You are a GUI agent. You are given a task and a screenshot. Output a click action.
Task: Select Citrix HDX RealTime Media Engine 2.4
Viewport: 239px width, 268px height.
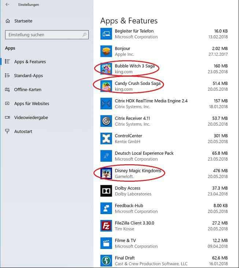click(151, 101)
